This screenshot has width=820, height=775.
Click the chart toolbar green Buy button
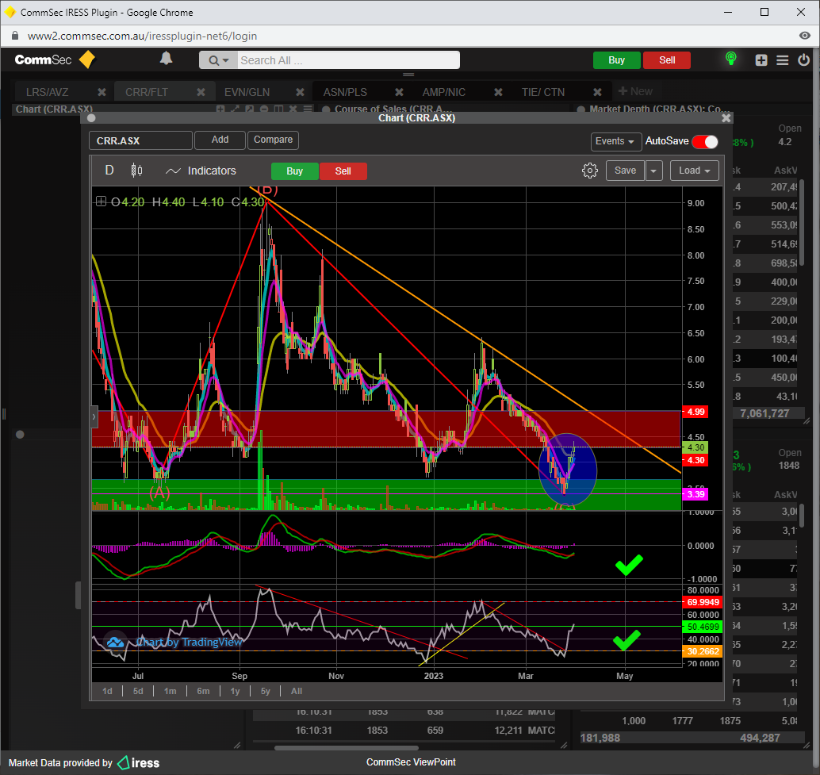(294, 171)
